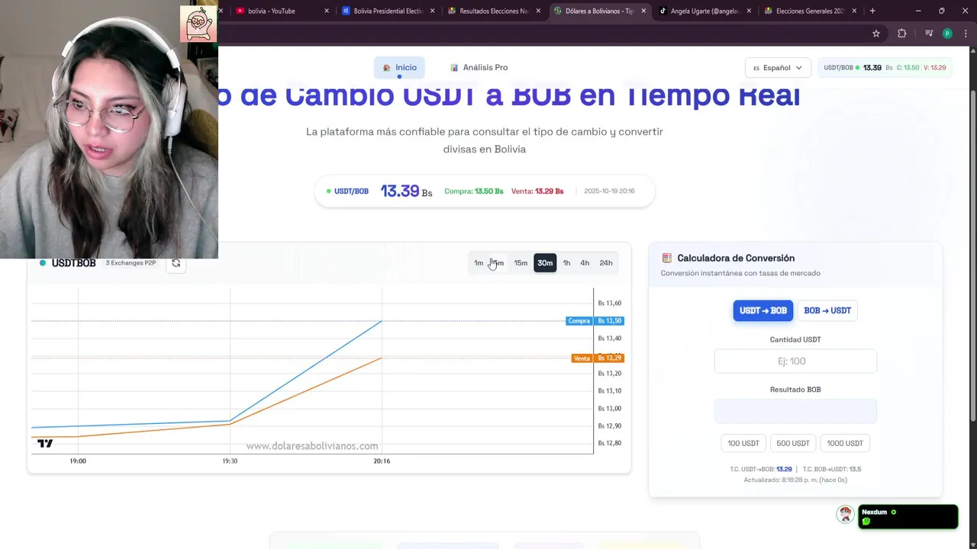977x549 pixels.
Task: Click 'T.C. USDT→BOB: 13.29' text
Action: [760, 470]
